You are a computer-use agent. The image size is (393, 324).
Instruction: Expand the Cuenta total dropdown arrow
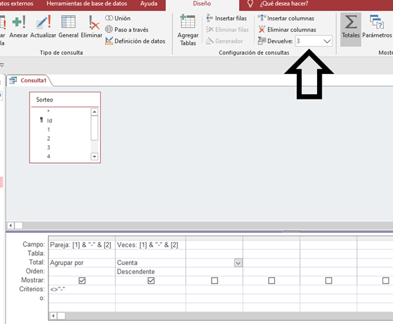click(x=238, y=262)
